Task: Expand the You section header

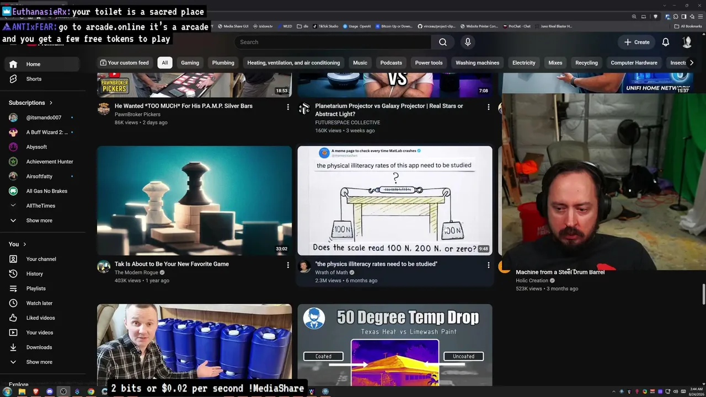Action: [17, 244]
